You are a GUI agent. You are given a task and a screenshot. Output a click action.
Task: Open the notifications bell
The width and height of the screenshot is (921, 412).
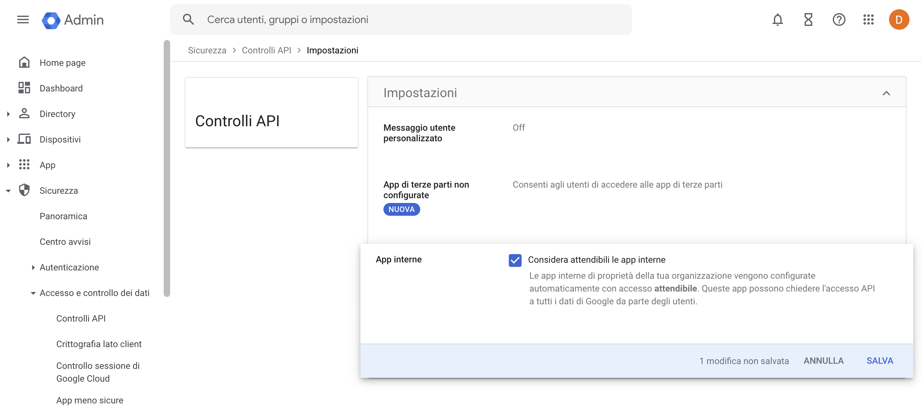click(x=777, y=19)
